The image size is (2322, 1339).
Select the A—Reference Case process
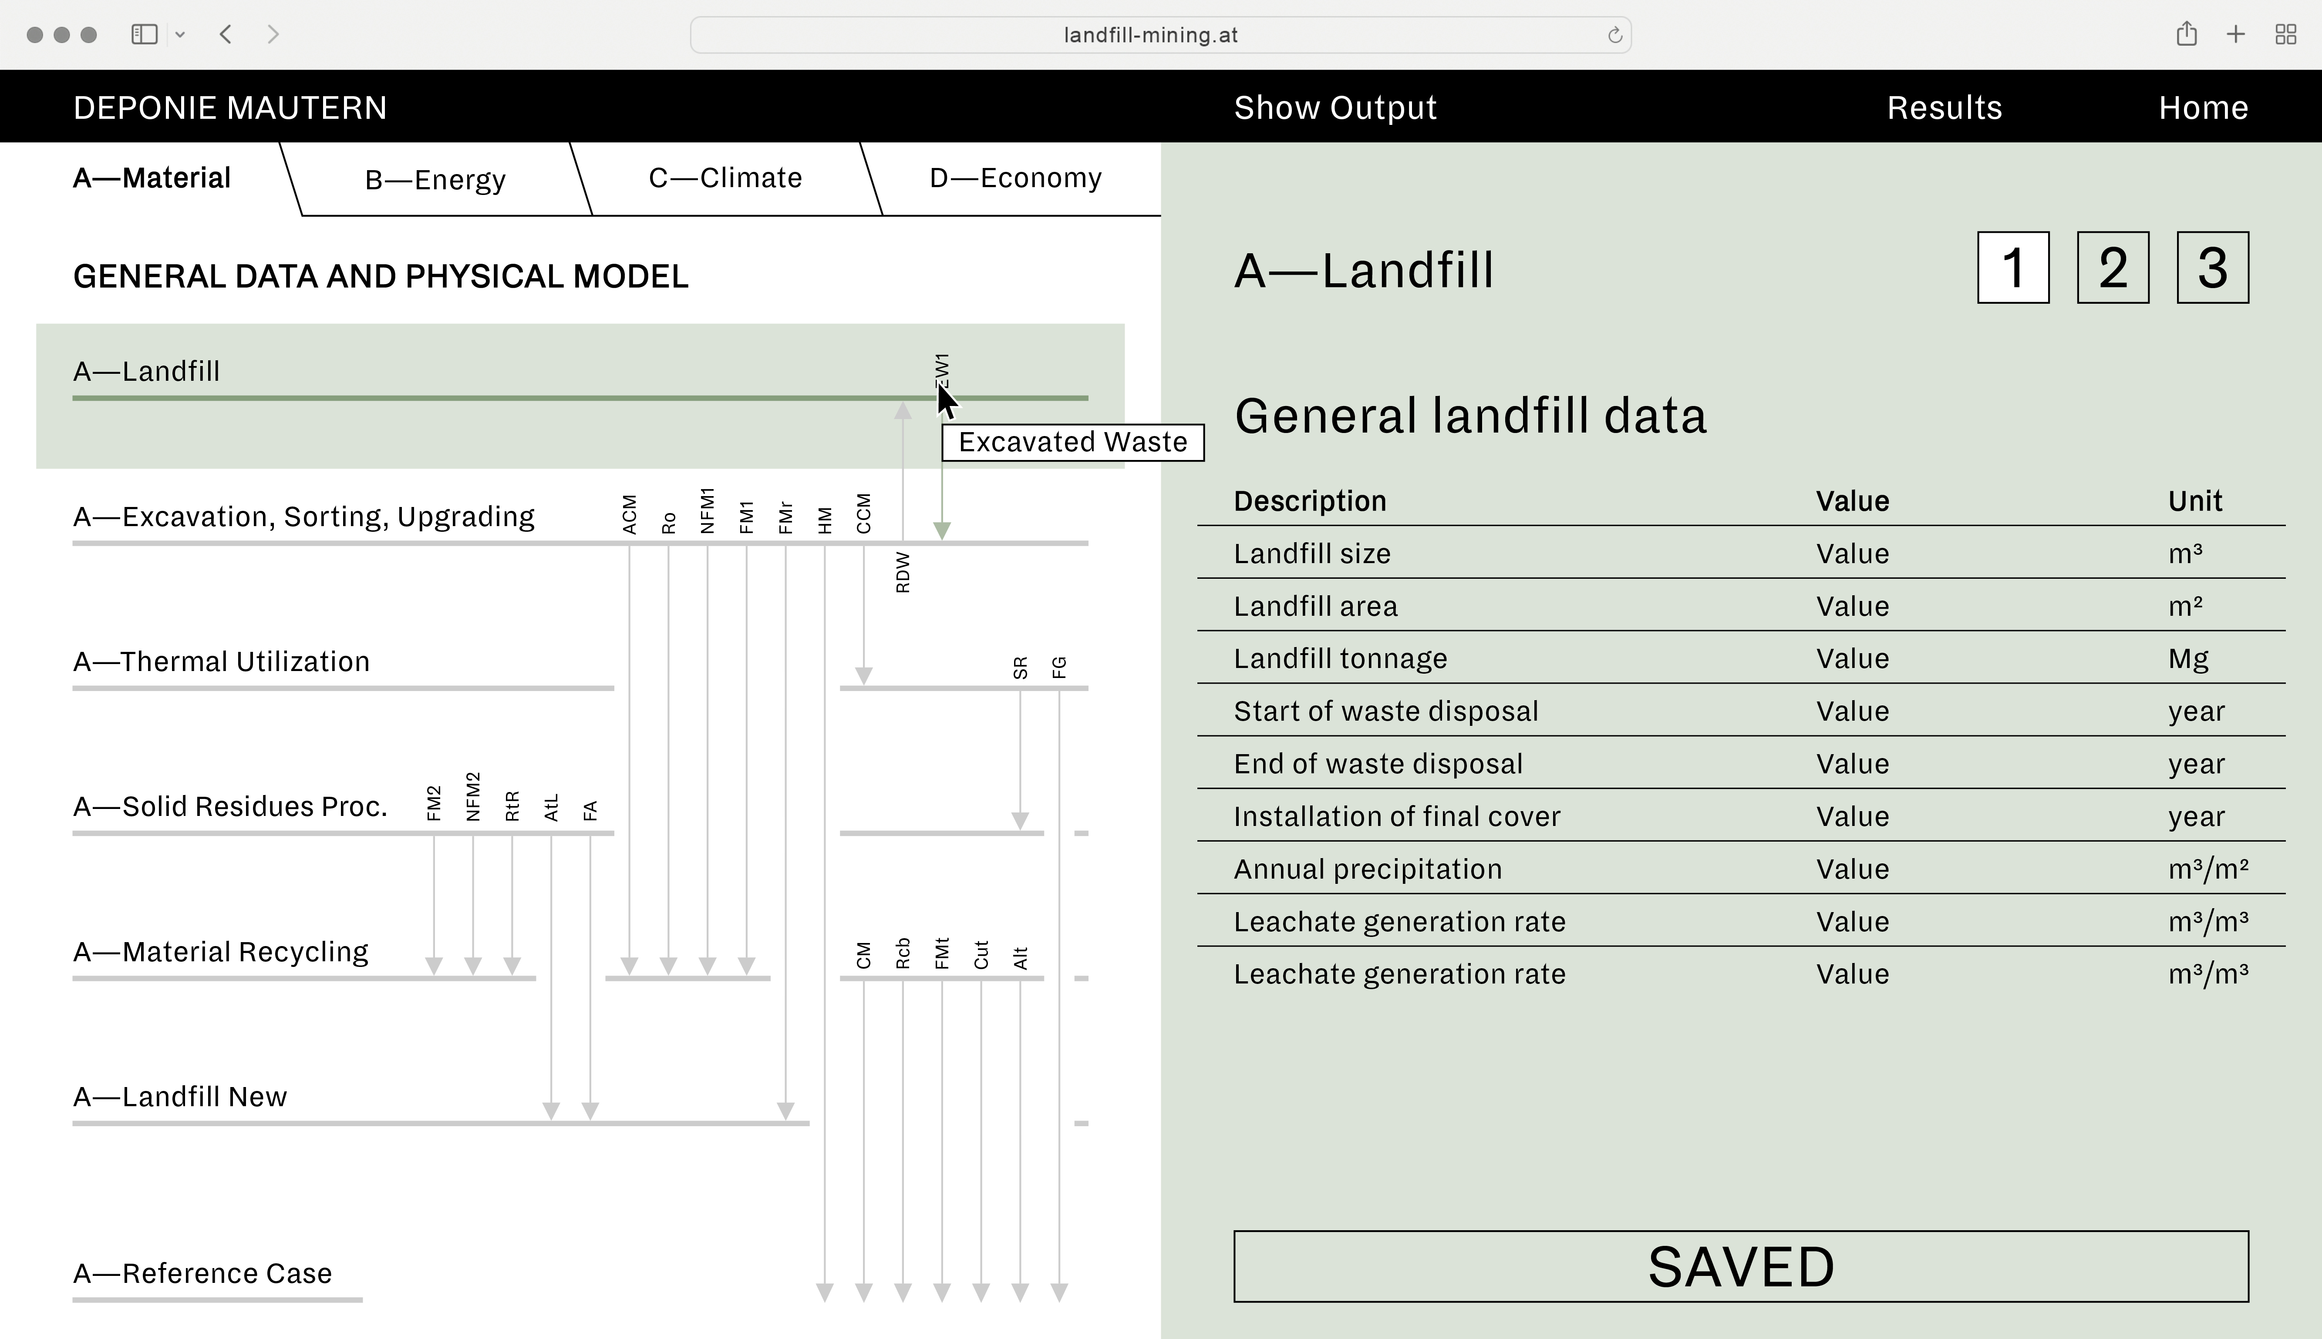click(x=202, y=1274)
